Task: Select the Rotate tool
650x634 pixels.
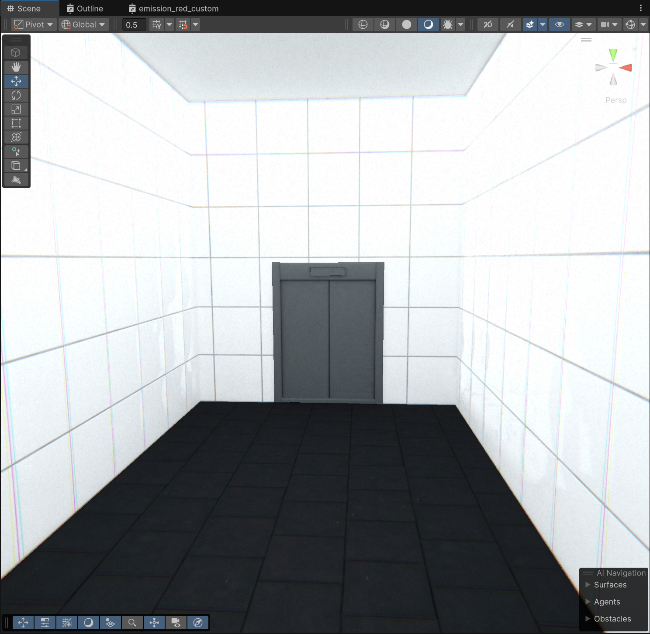Action: (x=16, y=95)
